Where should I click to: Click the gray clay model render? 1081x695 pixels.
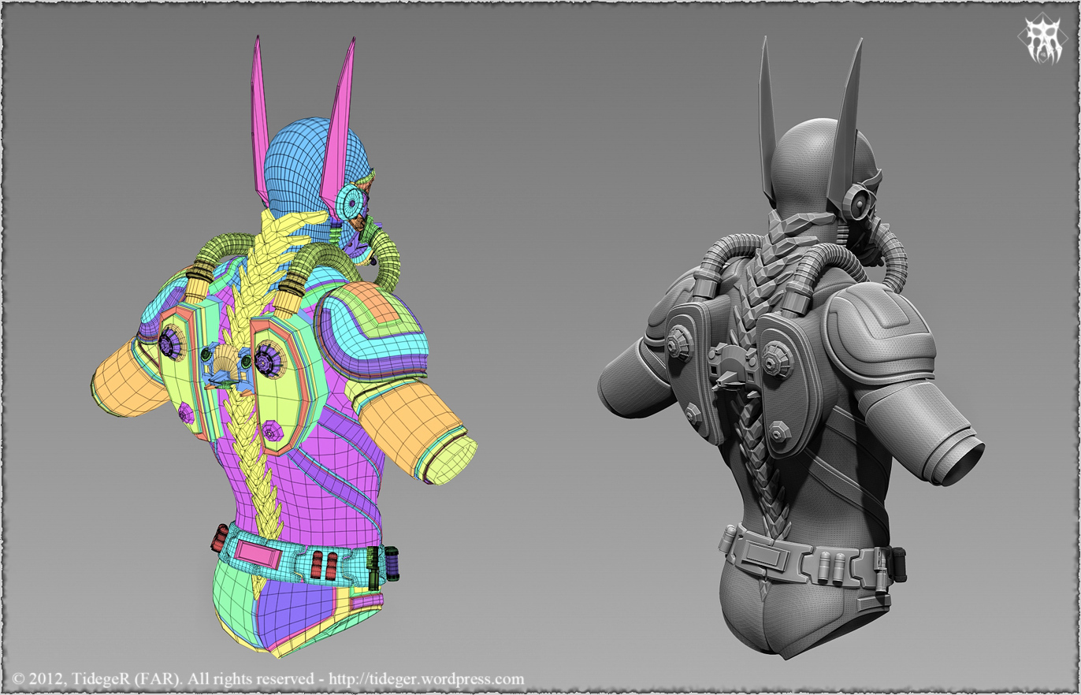[790, 347]
